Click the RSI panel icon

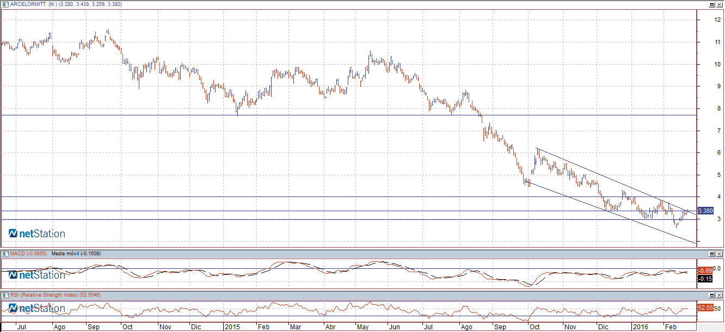click(x=5, y=294)
